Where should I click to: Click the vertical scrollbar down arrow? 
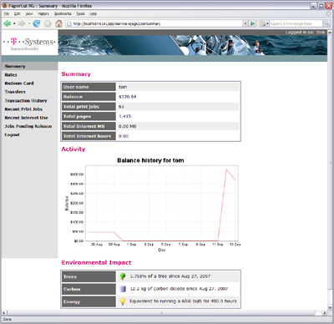[x=330, y=307]
